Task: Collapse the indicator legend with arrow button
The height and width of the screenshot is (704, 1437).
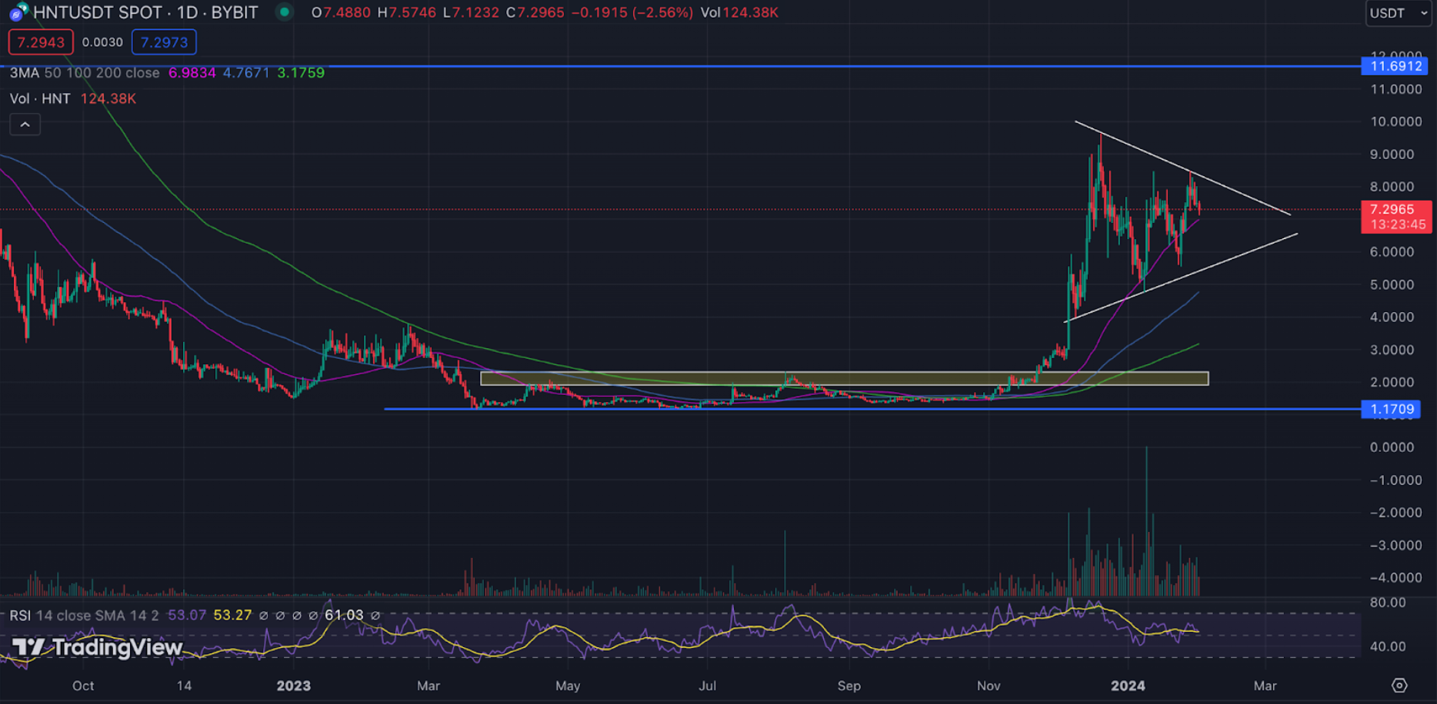Action: pyautogui.click(x=25, y=125)
